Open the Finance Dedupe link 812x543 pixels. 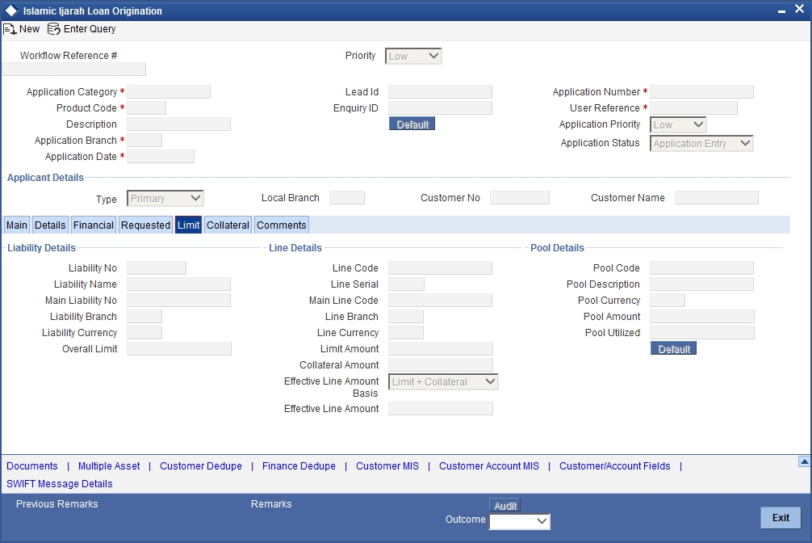pos(299,465)
